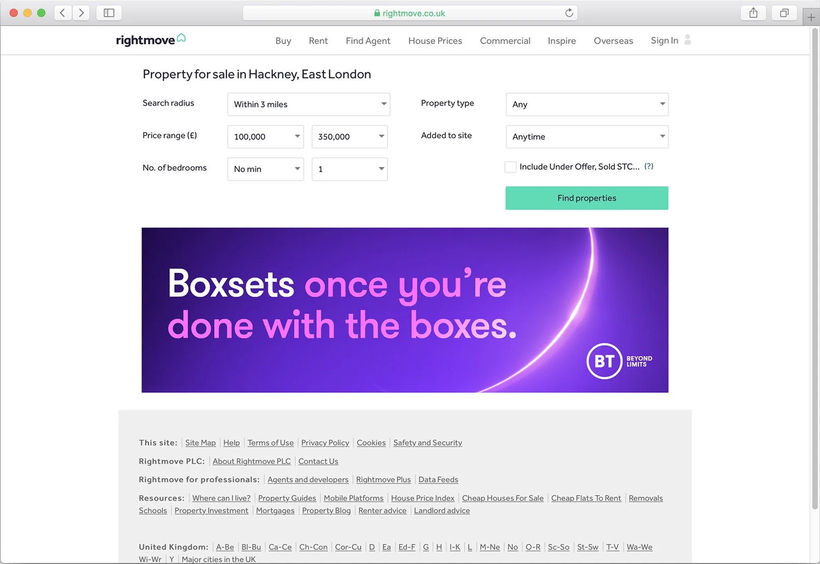820x564 pixels.
Task: Open the Cheap Houses For Sale link
Action: point(502,498)
